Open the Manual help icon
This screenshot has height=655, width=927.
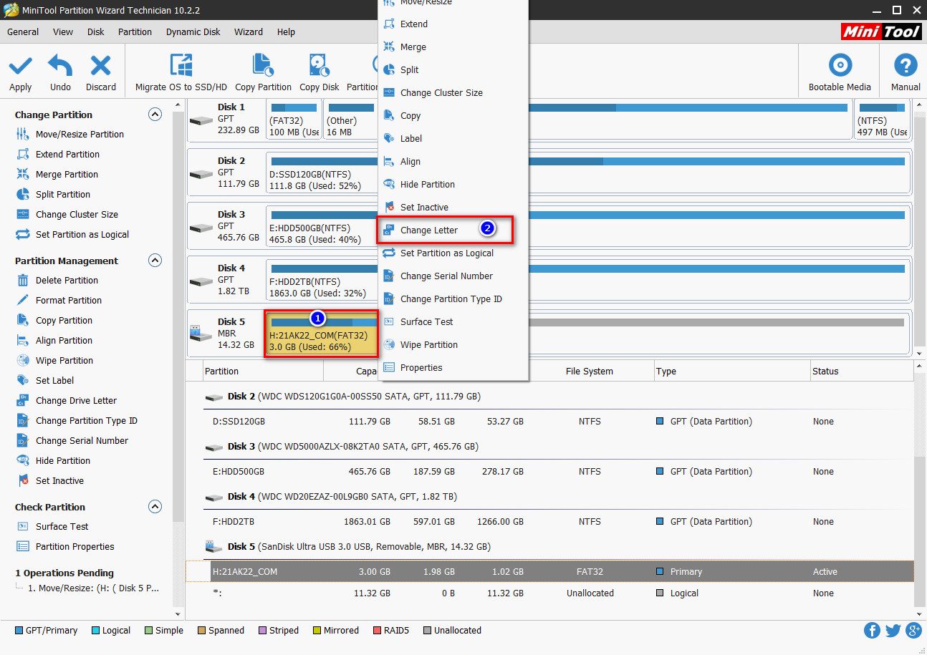(x=906, y=66)
